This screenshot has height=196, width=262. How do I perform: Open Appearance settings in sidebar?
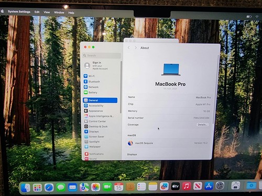coord(93,111)
